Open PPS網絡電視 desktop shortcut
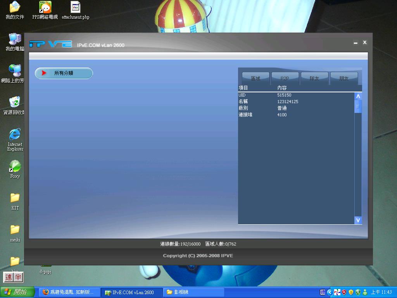The image size is (397, 298). 45,10
